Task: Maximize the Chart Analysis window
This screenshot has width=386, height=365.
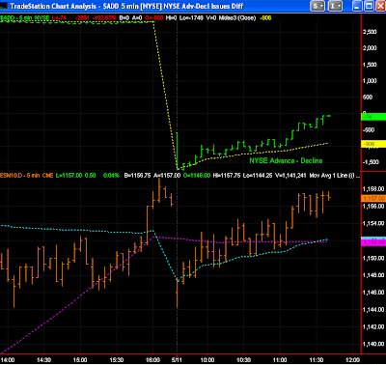Action: [369, 6]
